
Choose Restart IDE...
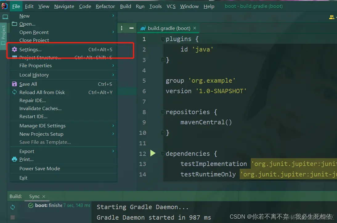pos(63,117)
